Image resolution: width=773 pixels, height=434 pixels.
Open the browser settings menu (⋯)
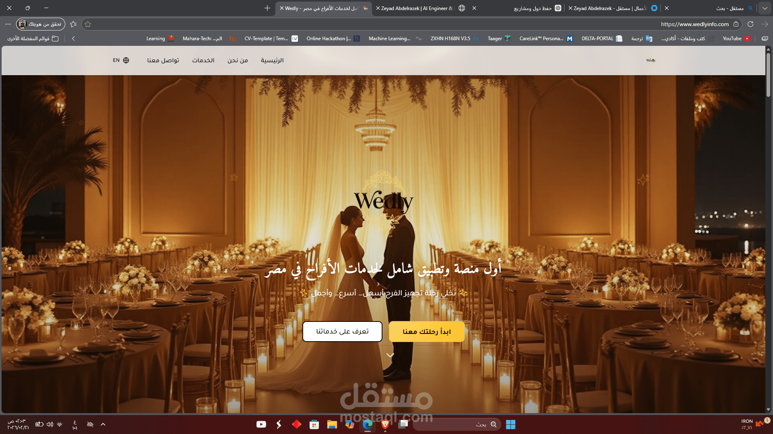tap(8, 24)
